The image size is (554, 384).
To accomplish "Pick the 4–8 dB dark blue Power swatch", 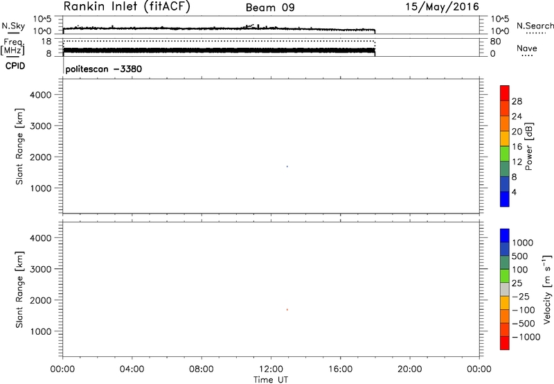I will pyautogui.click(x=505, y=184).
